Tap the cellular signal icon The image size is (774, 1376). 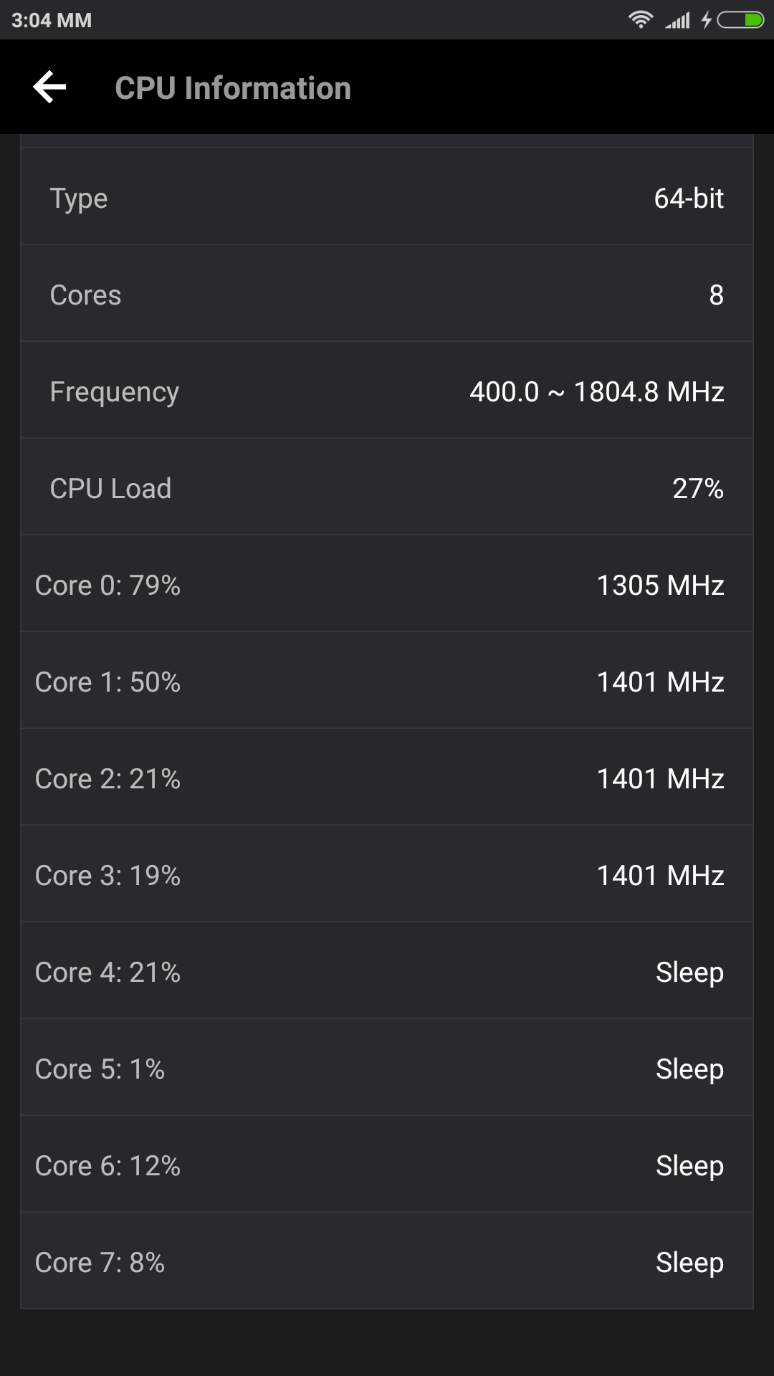click(x=677, y=21)
